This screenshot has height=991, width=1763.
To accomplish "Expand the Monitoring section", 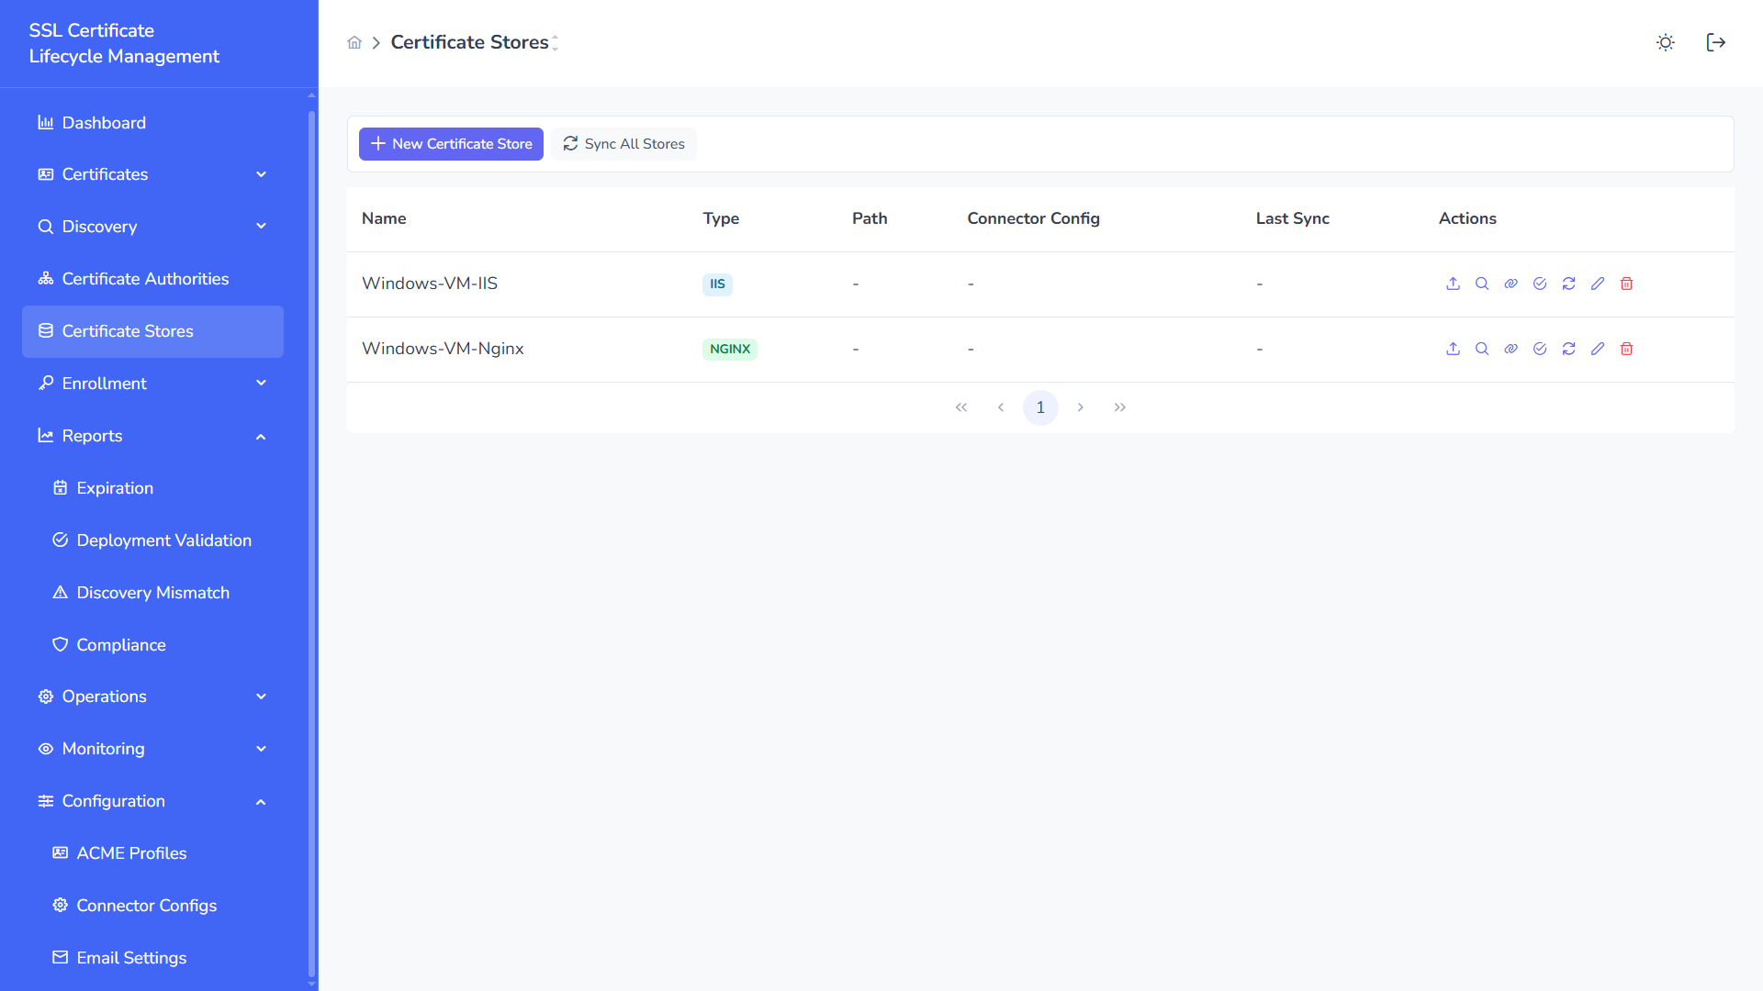I will click(261, 749).
